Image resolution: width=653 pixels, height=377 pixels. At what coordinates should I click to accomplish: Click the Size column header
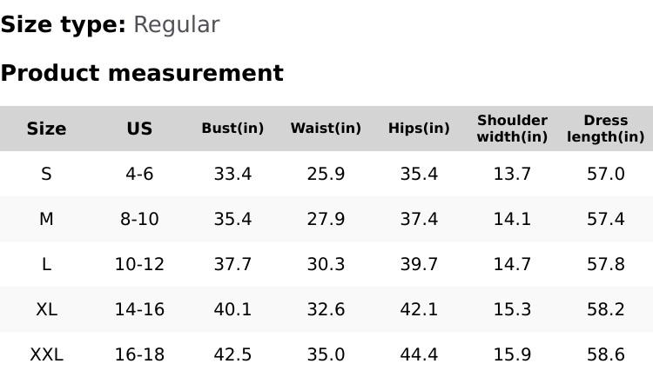[46, 129]
